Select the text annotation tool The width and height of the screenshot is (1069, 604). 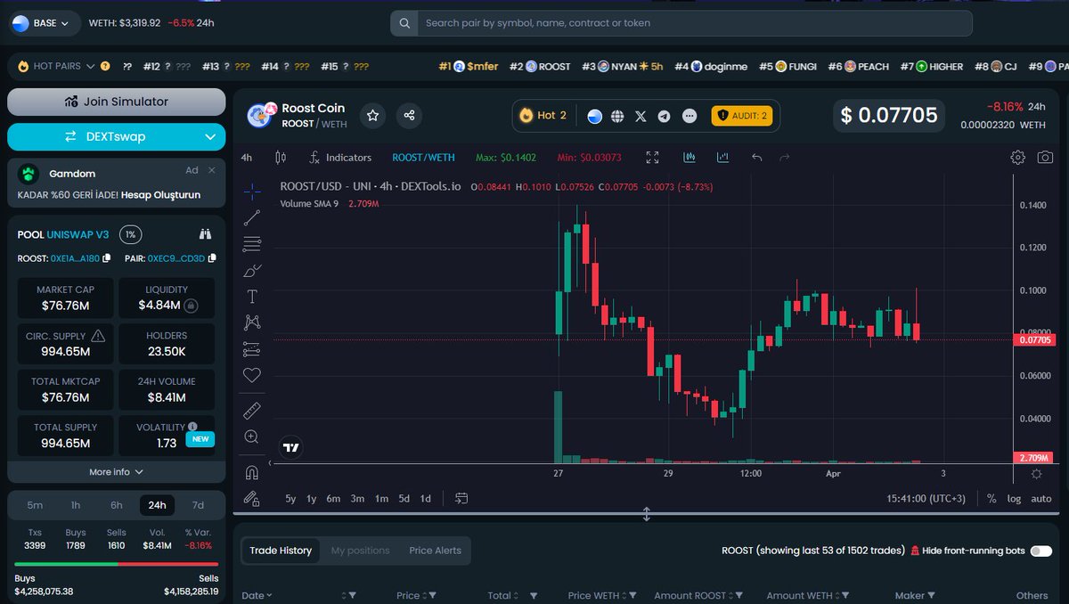[x=252, y=297]
